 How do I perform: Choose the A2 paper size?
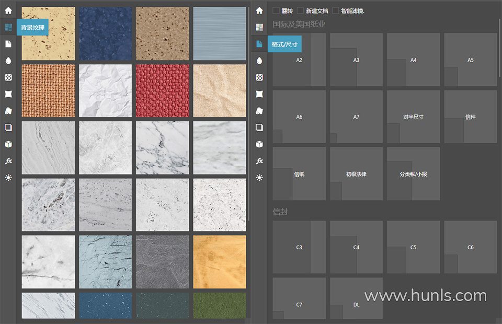click(299, 60)
